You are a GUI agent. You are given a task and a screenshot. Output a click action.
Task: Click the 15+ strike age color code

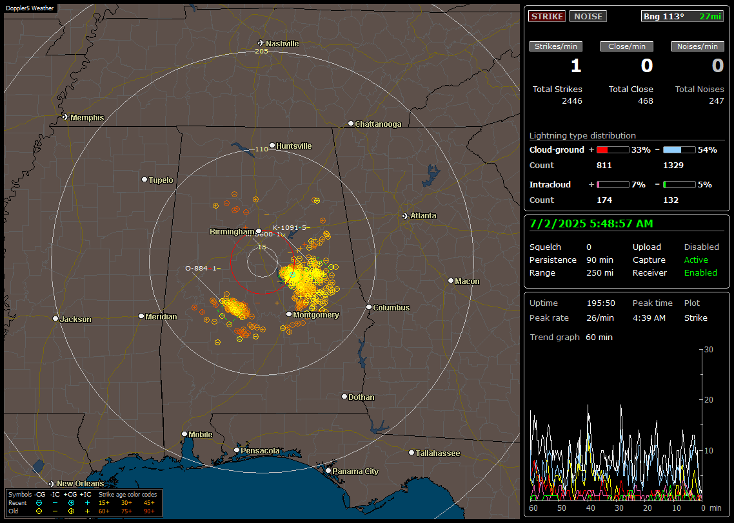point(104,503)
